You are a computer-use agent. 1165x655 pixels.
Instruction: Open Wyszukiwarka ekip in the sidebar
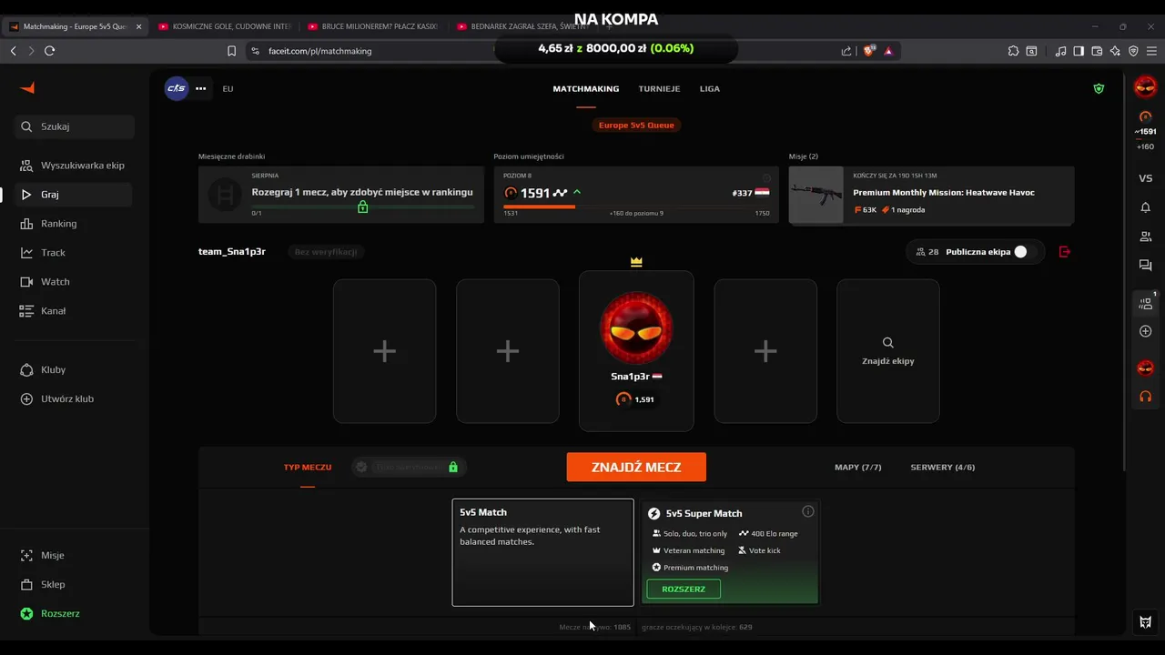73,166
